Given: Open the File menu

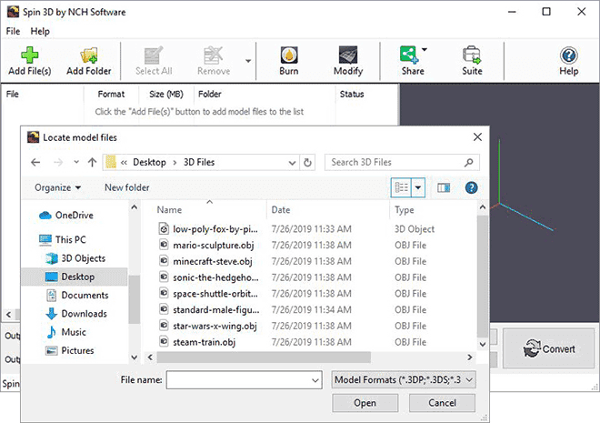Looking at the screenshot, I should tap(13, 32).
